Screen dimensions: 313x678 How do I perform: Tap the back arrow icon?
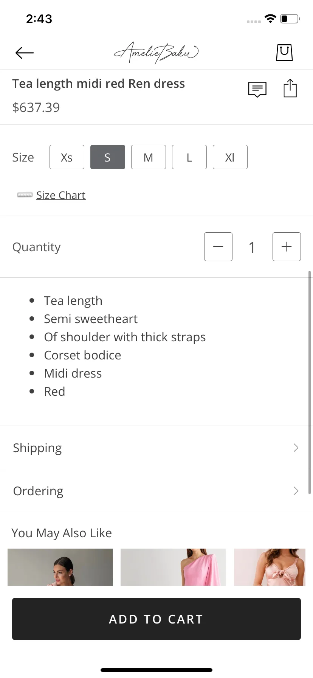tap(25, 53)
